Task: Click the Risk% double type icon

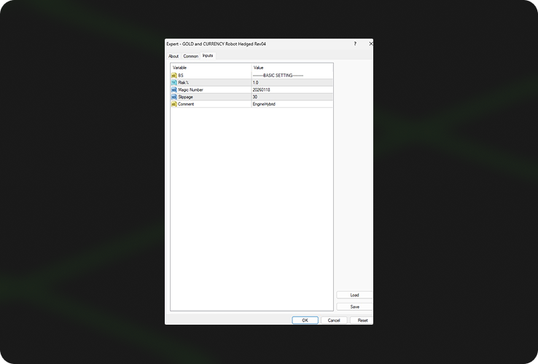Action: coord(174,82)
